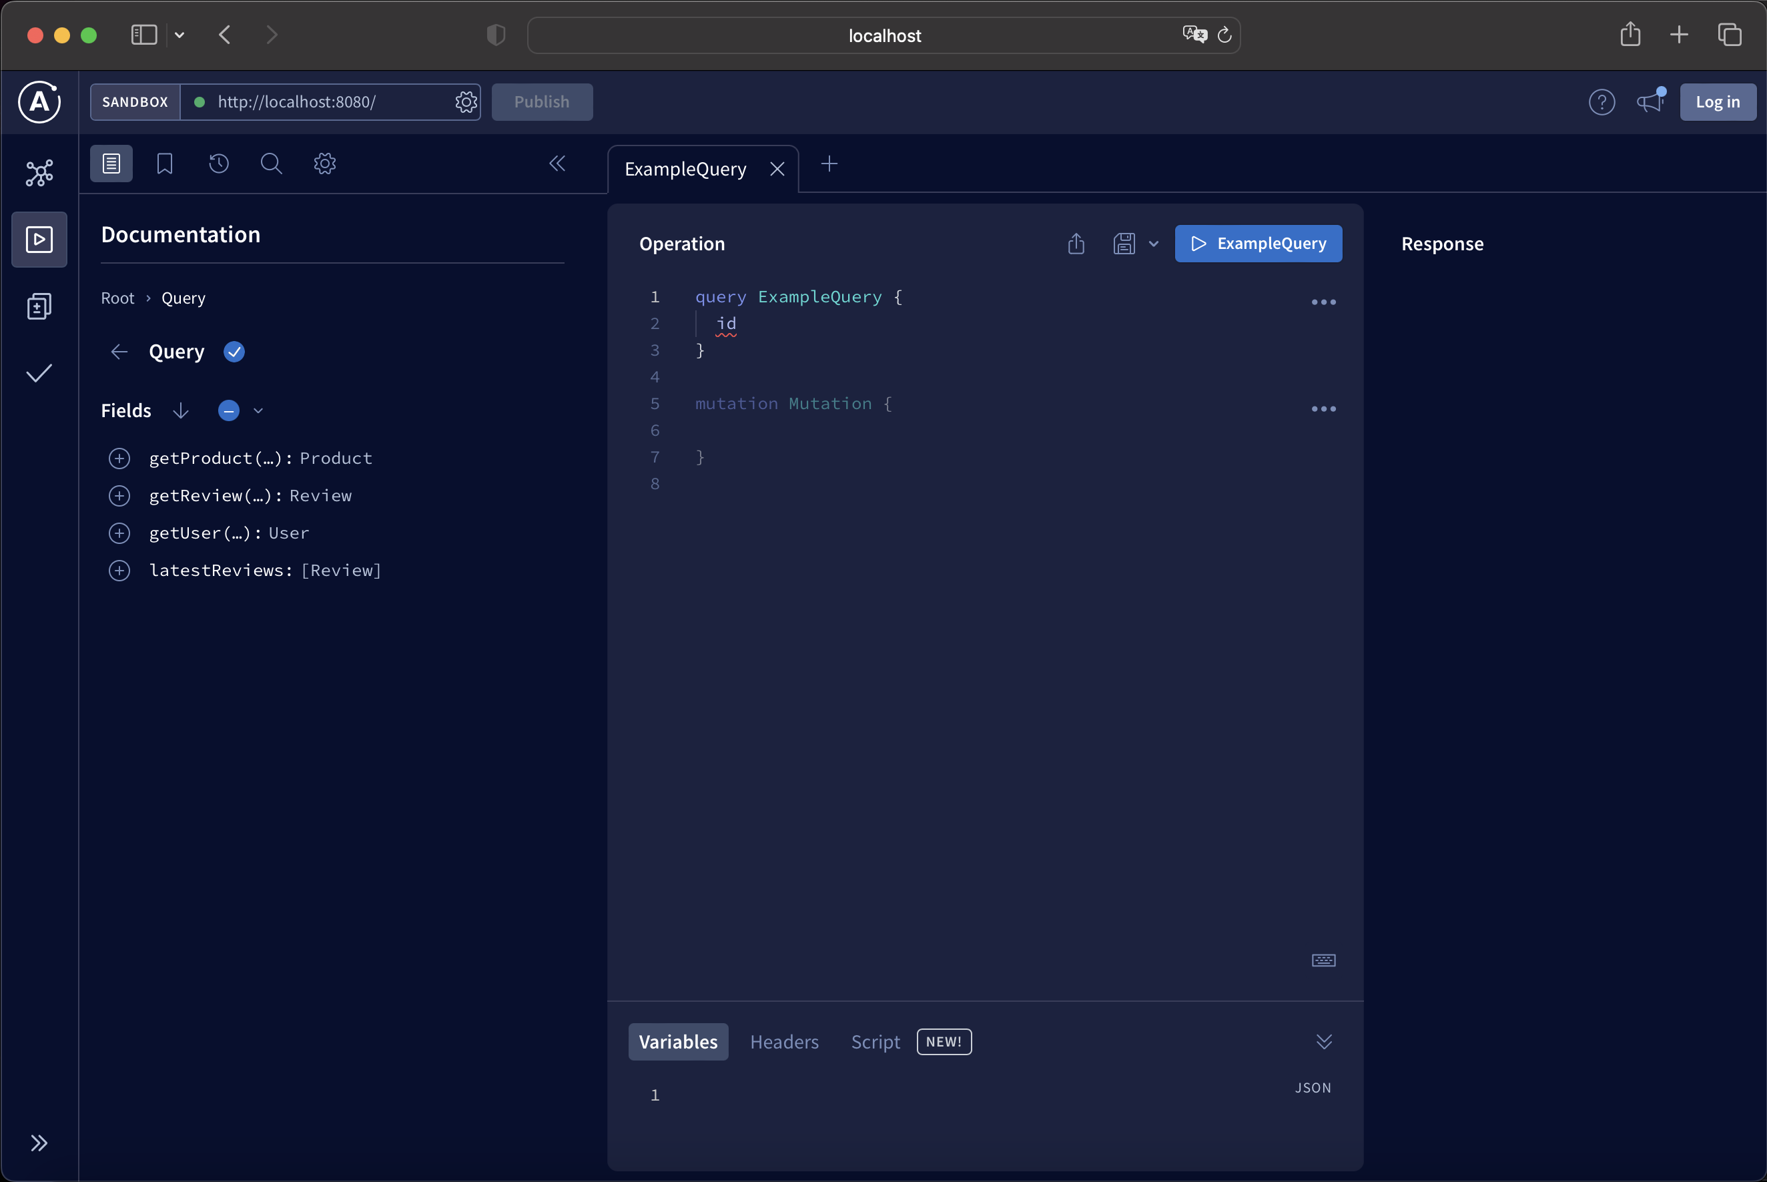Show the keyboard shortcuts icon

coord(1323,960)
